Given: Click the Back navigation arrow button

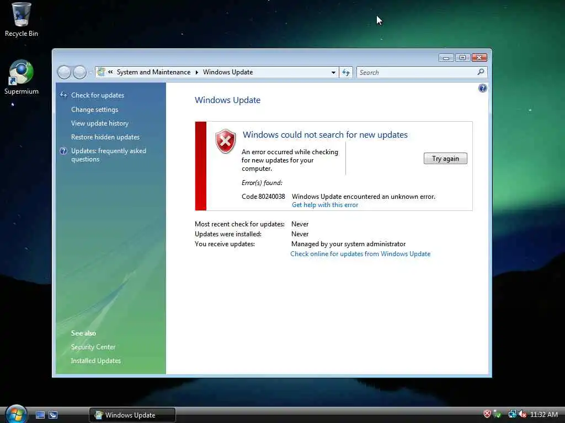Looking at the screenshot, I should (64, 72).
